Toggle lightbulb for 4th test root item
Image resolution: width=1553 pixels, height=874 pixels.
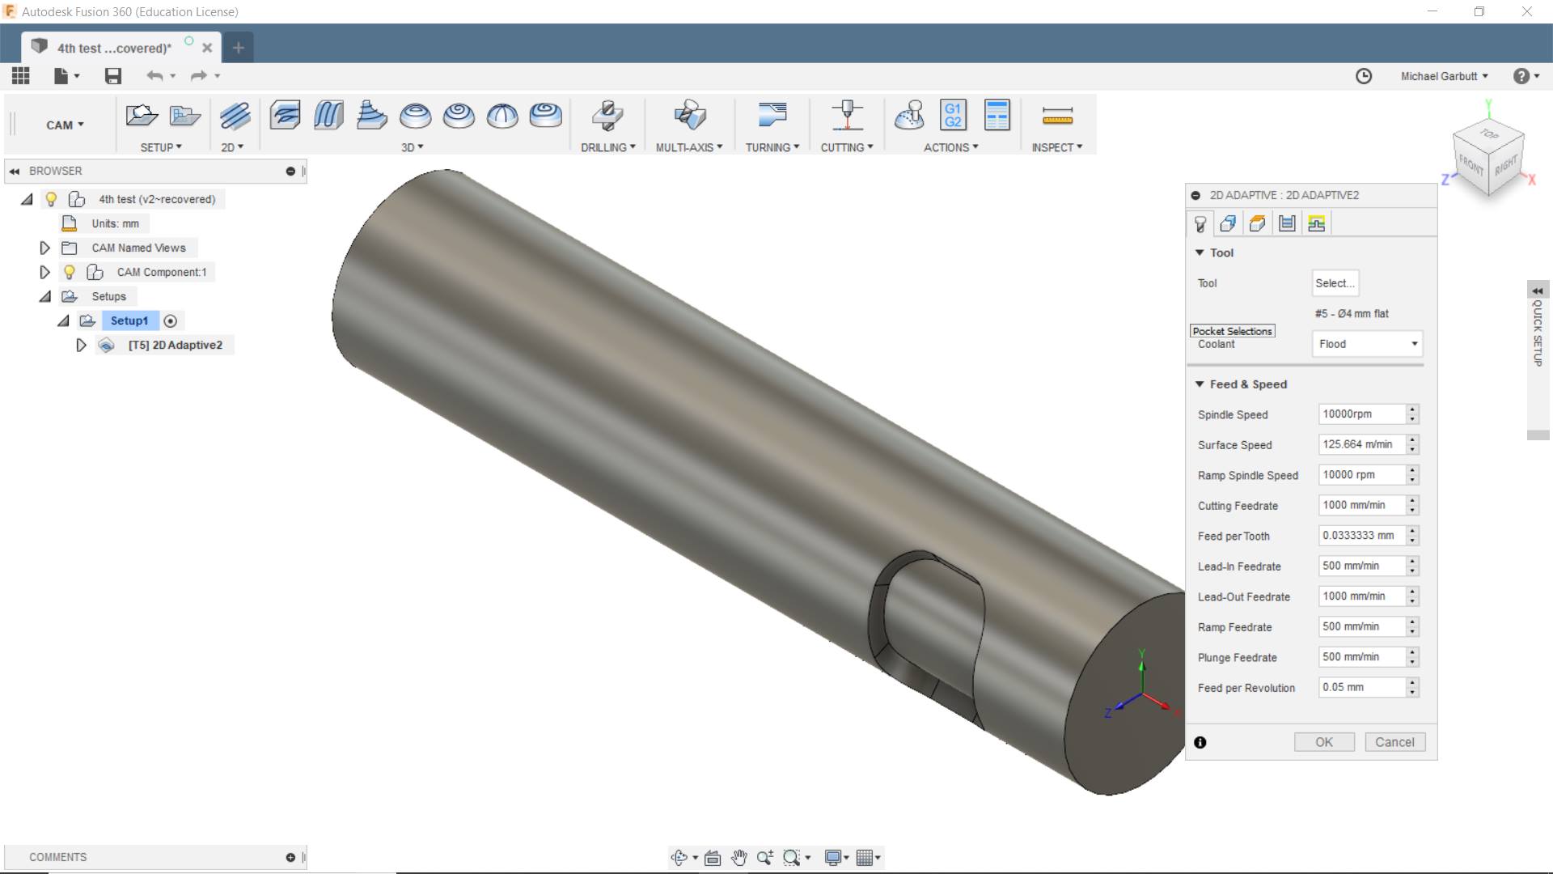click(x=51, y=200)
